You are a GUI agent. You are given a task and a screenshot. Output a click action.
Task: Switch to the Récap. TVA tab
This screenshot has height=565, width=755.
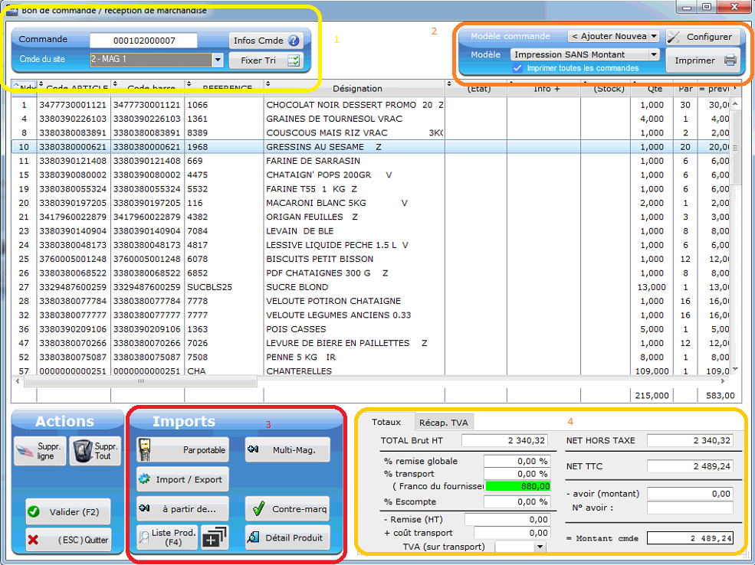point(445,422)
